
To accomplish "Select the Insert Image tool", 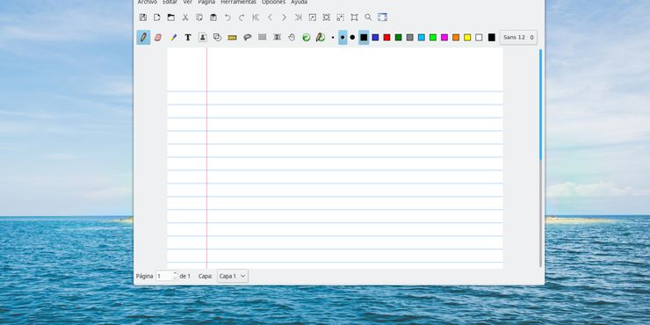I will [202, 37].
